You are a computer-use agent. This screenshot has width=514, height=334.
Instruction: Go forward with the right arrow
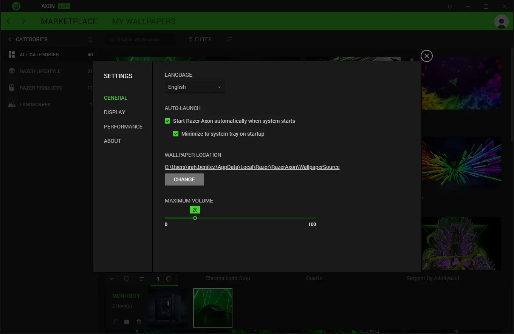coord(23,21)
